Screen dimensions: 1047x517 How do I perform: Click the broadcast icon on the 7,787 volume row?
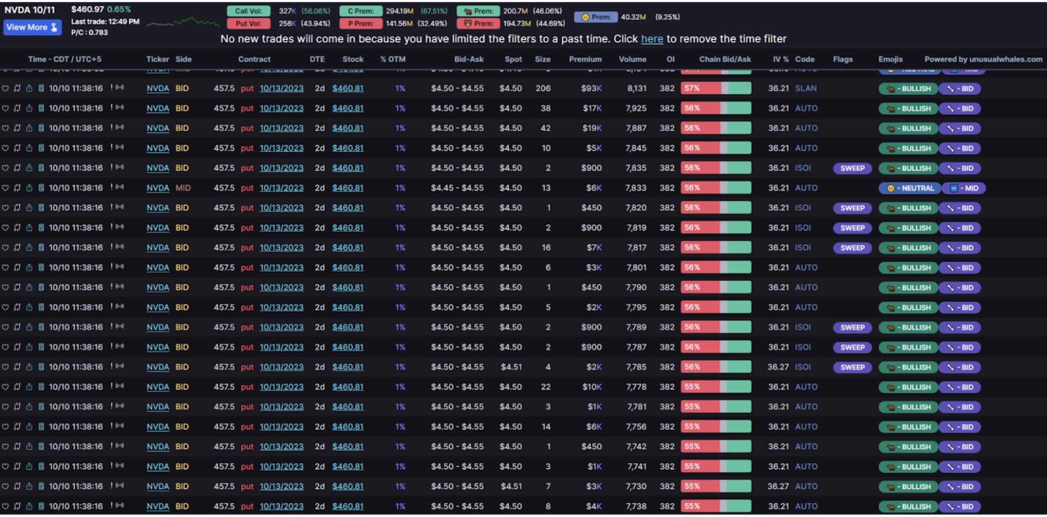tap(120, 346)
